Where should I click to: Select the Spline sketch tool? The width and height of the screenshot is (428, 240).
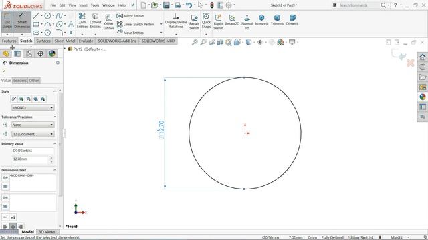[59, 16]
